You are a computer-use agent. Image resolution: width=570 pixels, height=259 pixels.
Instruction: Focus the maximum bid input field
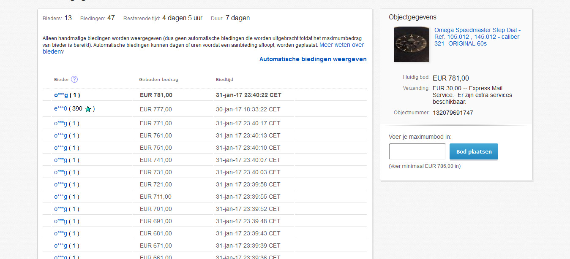tap(417, 151)
